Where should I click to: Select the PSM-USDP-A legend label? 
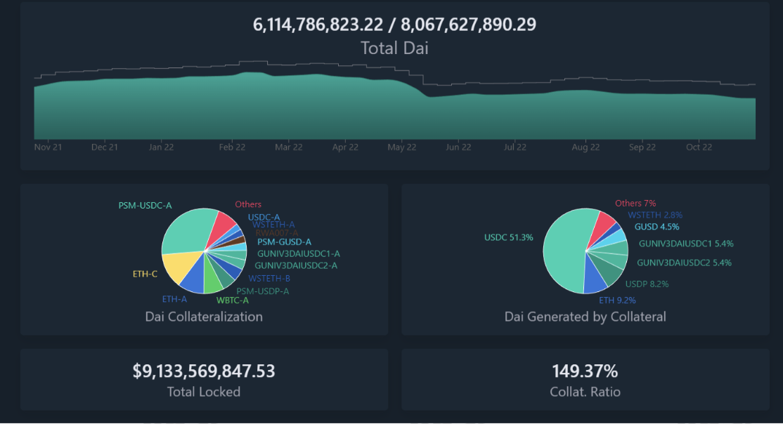click(263, 291)
